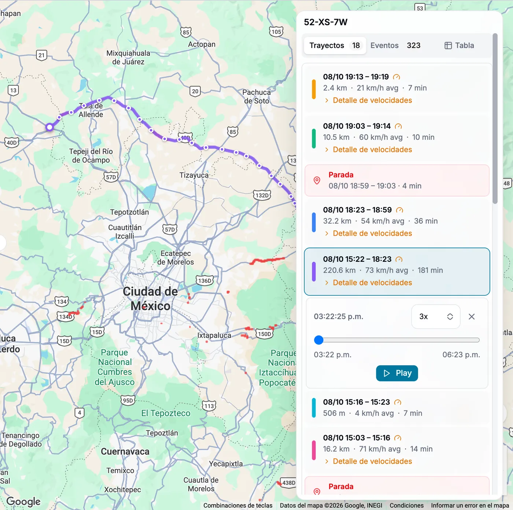The width and height of the screenshot is (513, 510).
Task: Select the 08/10 15:03 – 15:16 trip card
Action: [397, 450]
